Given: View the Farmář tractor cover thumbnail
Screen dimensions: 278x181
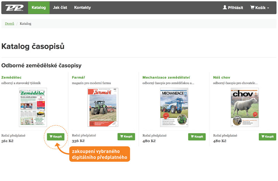Looking at the screenshot, I should 103,107.
